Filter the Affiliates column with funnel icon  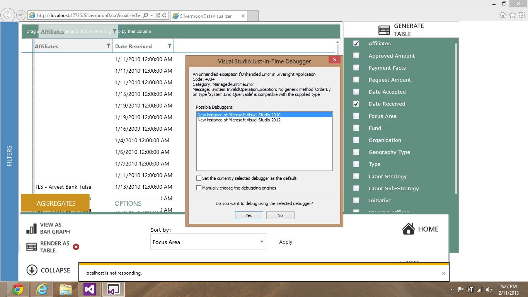coord(108,46)
